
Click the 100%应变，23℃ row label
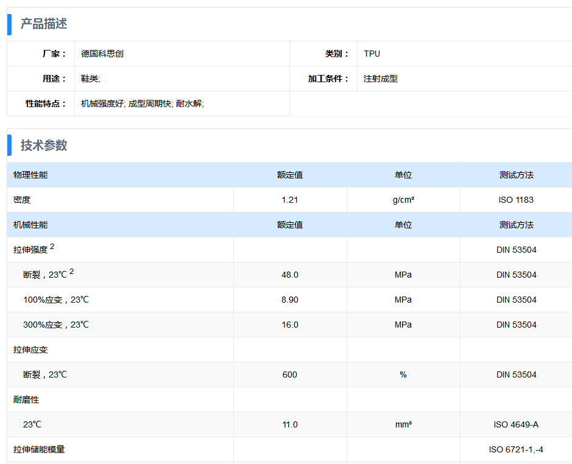[x=56, y=300]
